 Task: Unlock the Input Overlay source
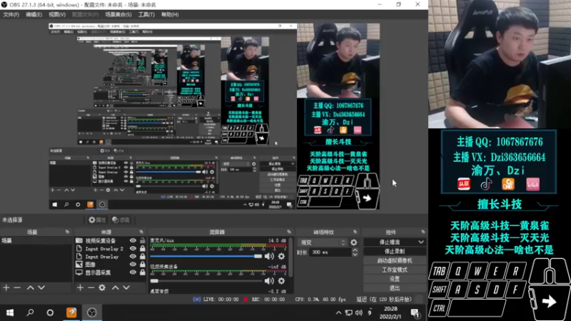[142, 257]
